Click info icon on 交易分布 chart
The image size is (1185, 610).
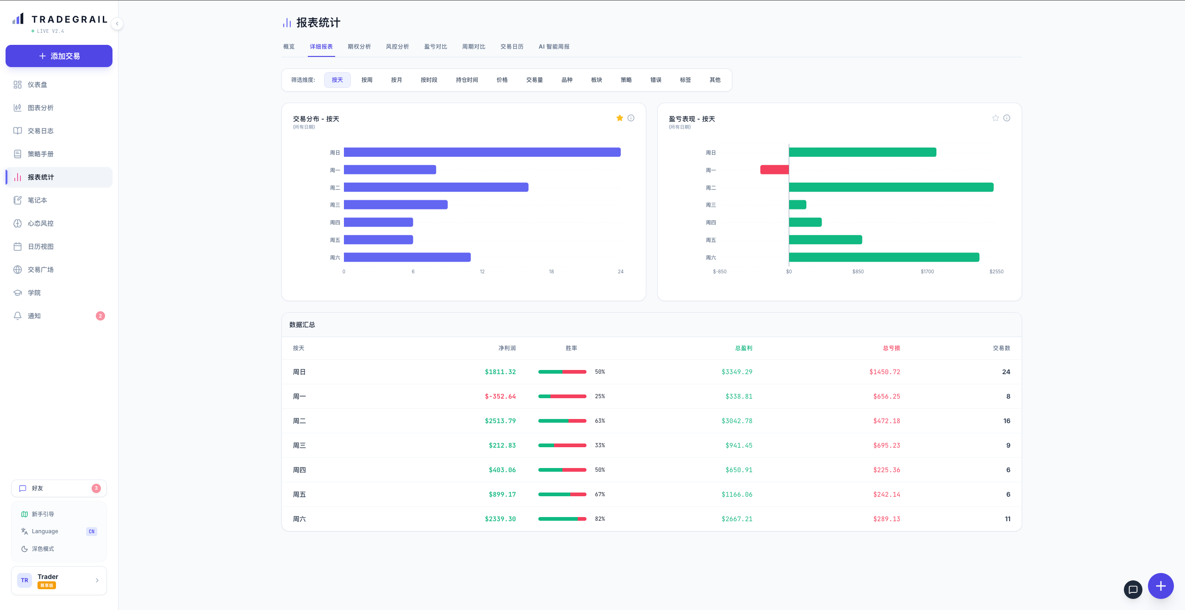click(x=631, y=118)
